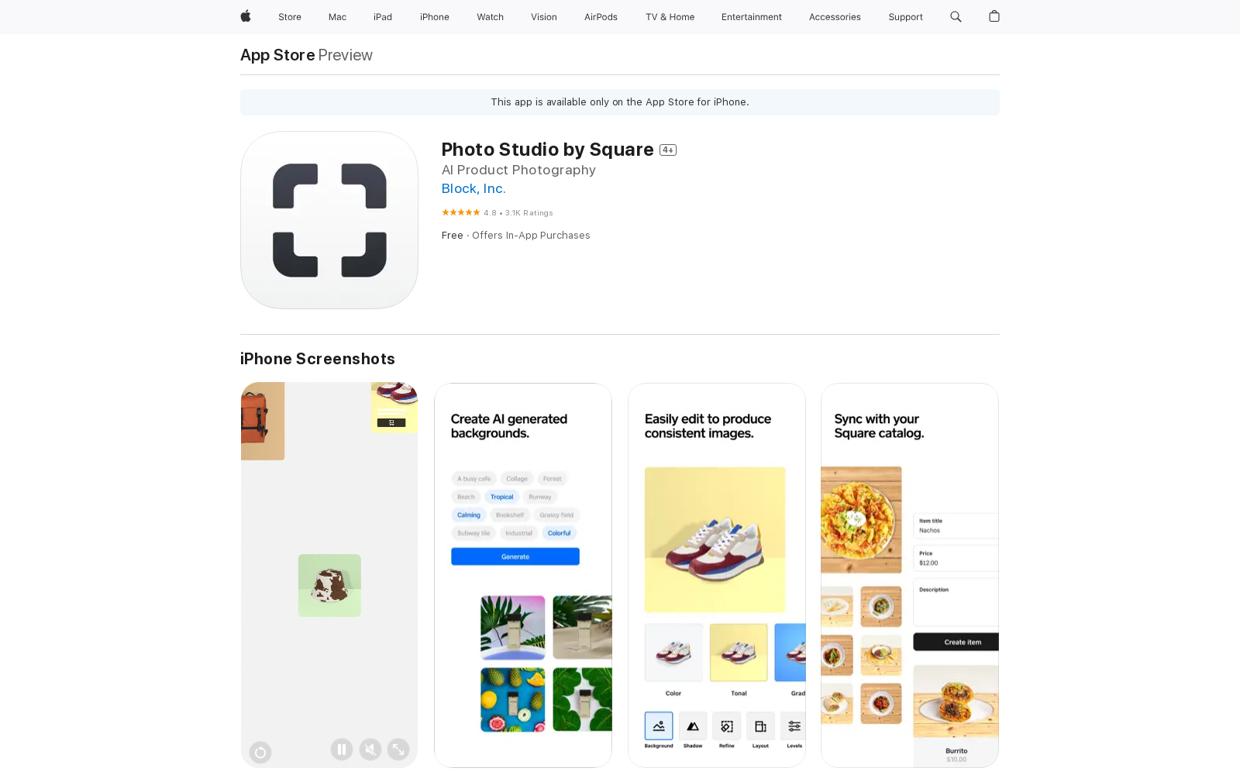The height and width of the screenshot is (775, 1240).
Task: Go to AirPods in the navigation bar
Action: pyautogui.click(x=601, y=17)
